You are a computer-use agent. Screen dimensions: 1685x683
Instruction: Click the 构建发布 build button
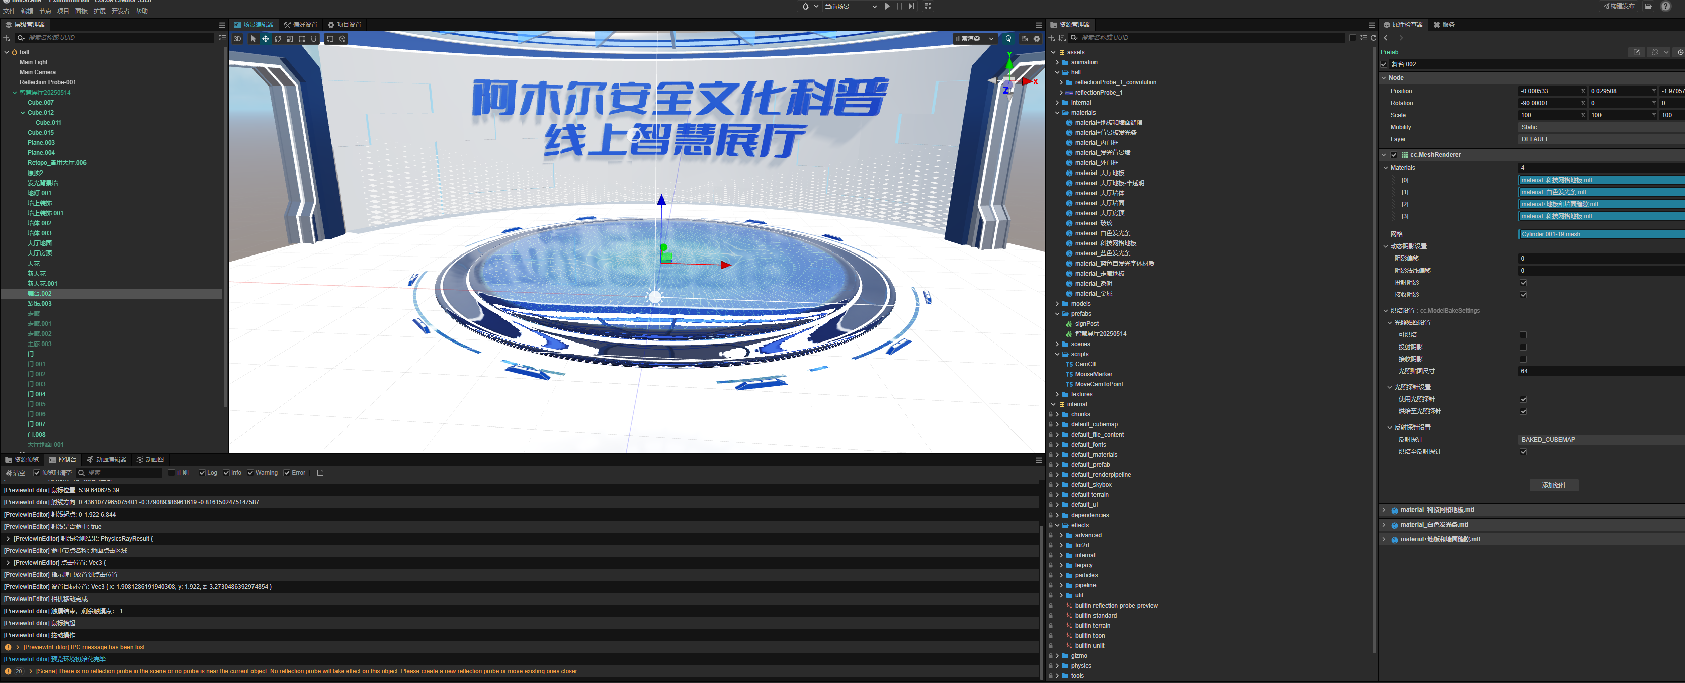(1618, 6)
